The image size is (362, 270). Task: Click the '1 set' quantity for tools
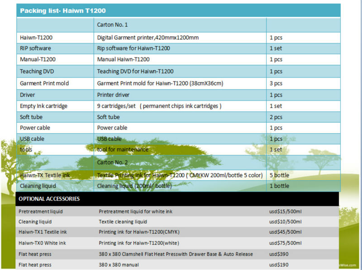pos(276,149)
